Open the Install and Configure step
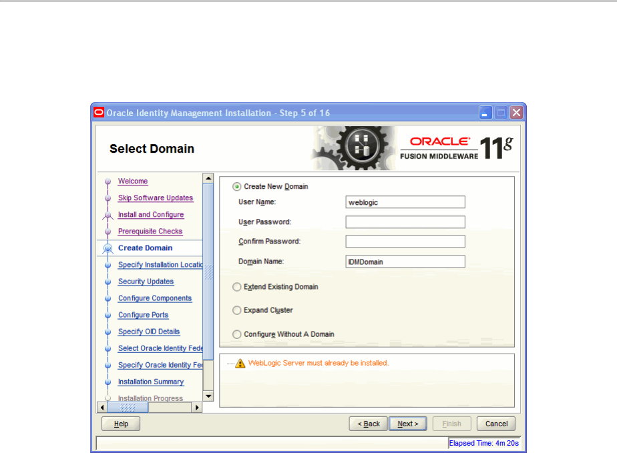This screenshot has height=453, width=617. [x=151, y=214]
